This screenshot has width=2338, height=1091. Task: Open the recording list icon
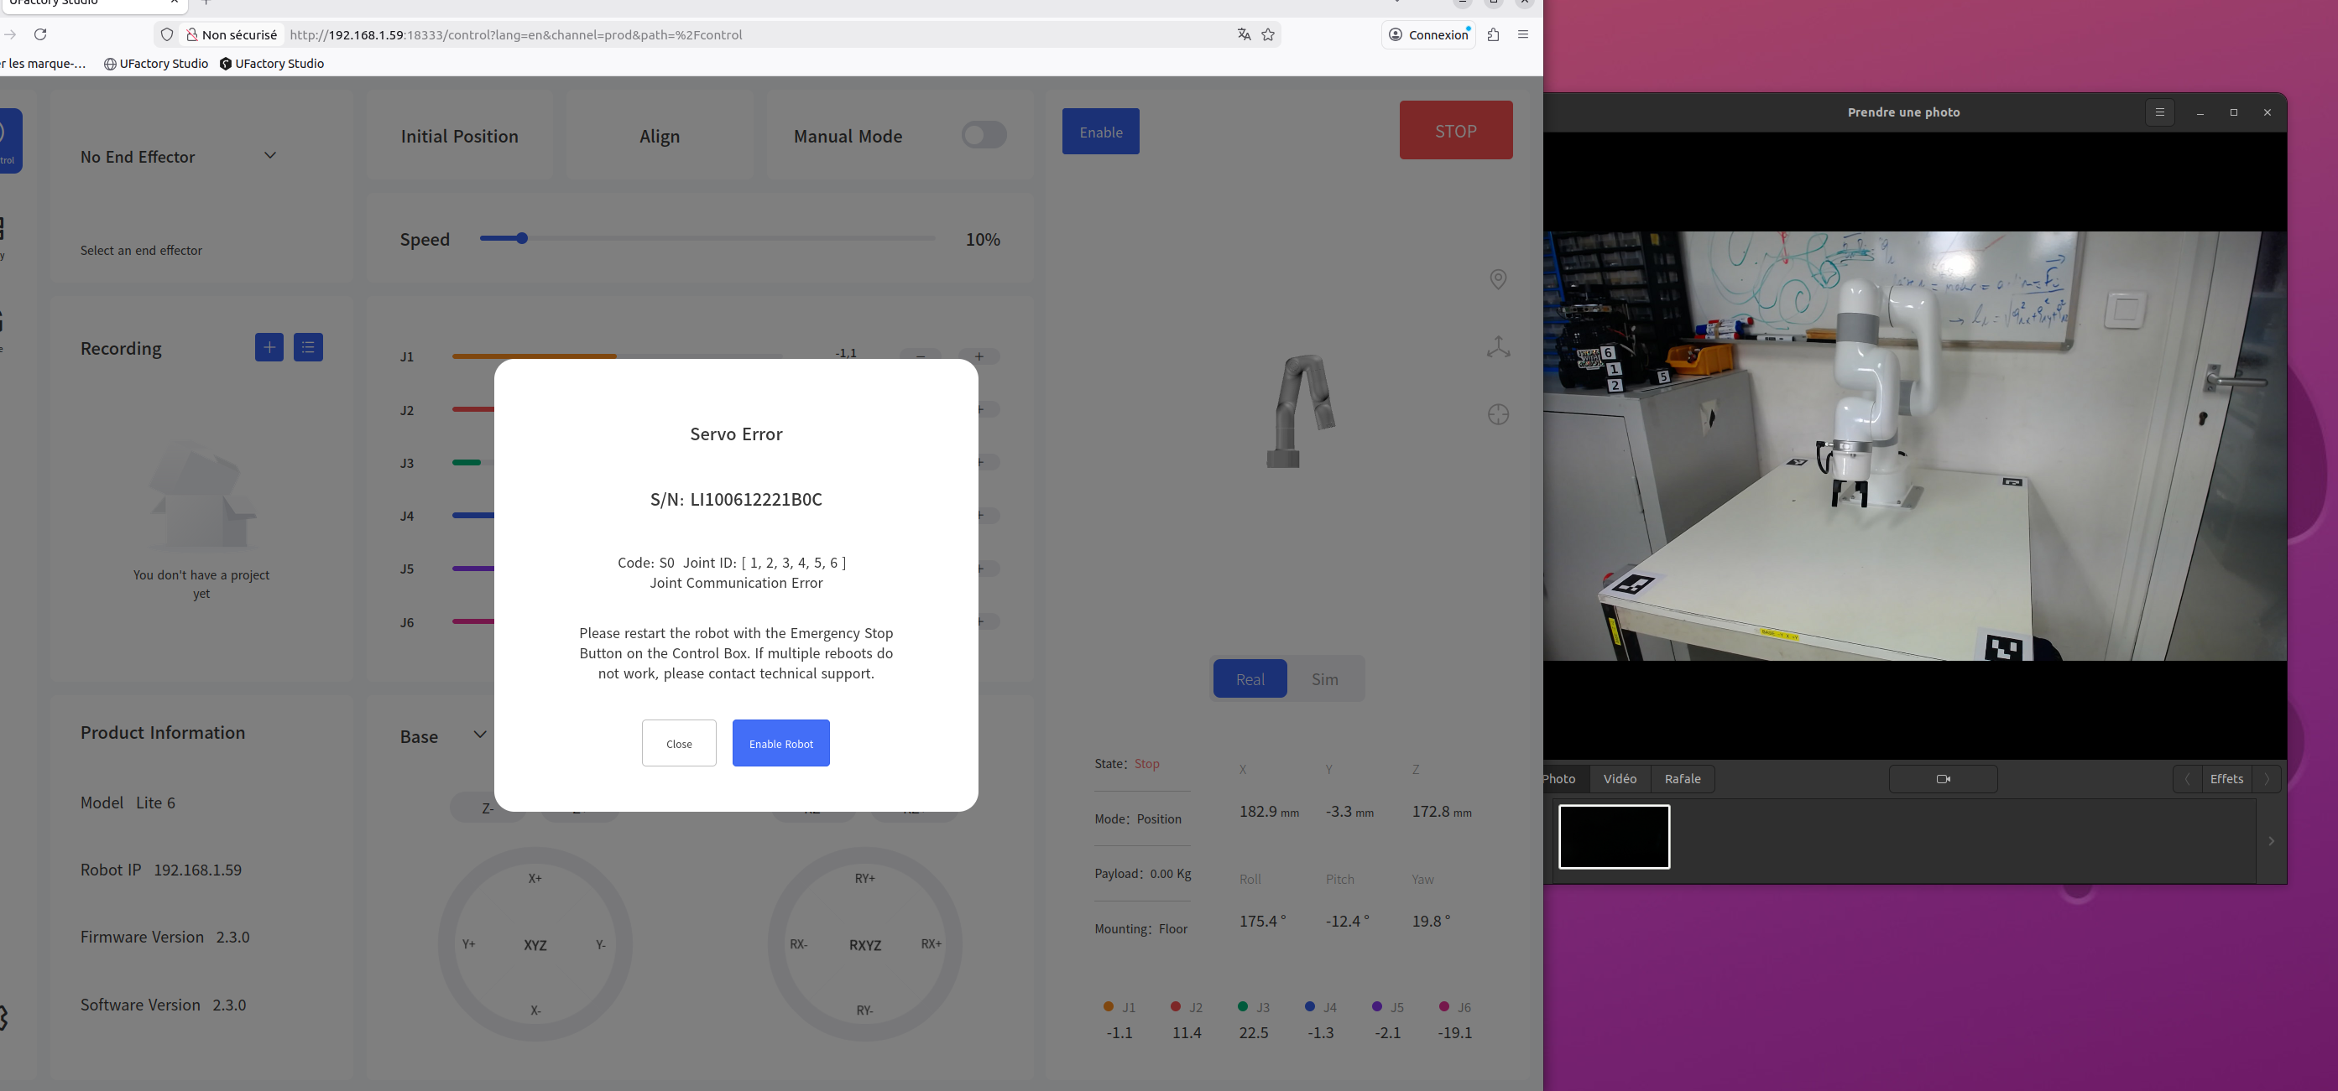308,347
